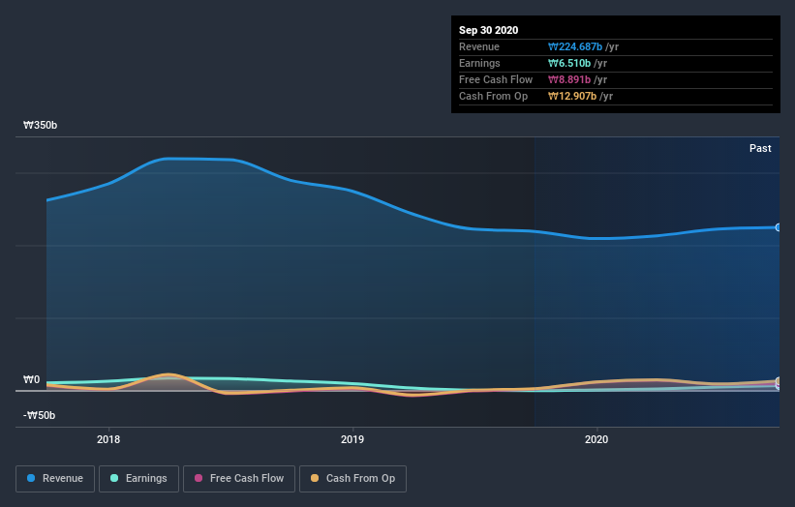Click the ₩350b y-axis label
The height and width of the screenshot is (507, 795).
click(x=40, y=125)
